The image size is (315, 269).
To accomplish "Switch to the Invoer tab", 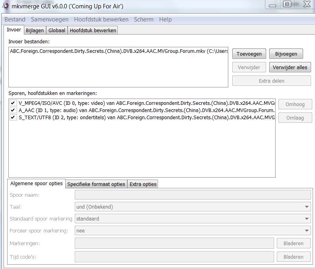I will [x=14, y=30].
